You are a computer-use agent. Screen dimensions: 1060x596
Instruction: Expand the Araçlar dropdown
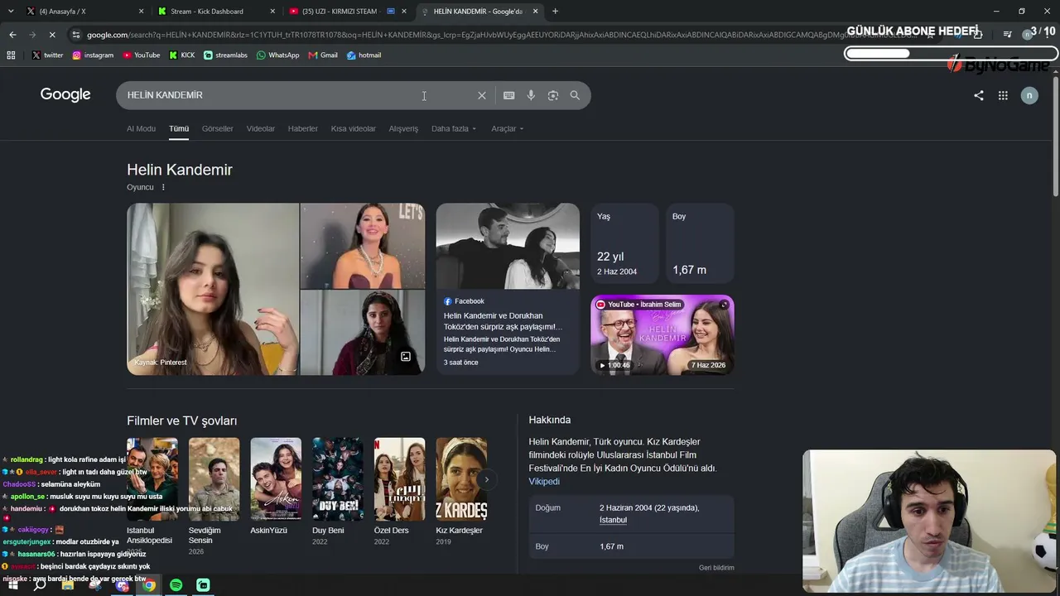(507, 129)
